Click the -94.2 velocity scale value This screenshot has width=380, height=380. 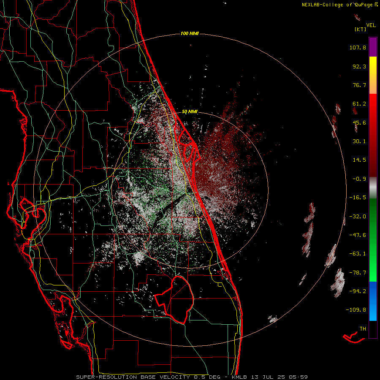(x=358, y=291)
